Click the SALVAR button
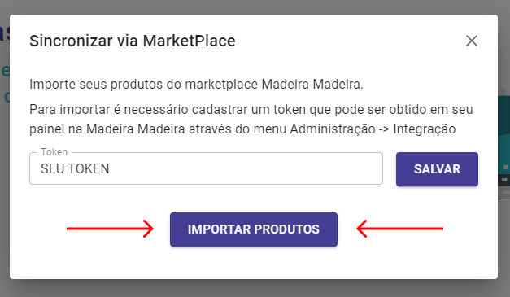510x297 pixels. (x=437, y=169)
